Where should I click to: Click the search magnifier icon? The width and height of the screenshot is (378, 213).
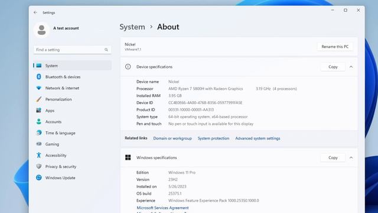click(106, 50)
